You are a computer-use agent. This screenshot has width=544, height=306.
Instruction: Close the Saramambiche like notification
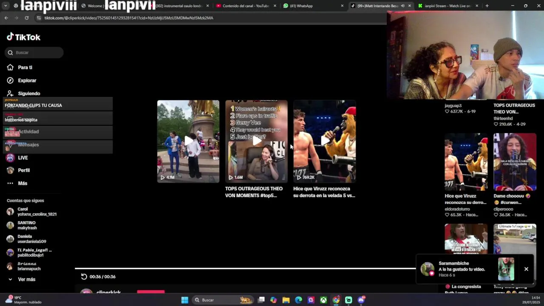click(526, 269)
